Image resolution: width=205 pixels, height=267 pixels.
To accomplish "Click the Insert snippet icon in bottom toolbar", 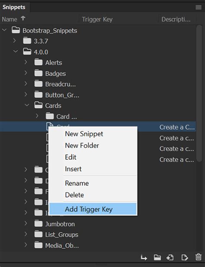I will pyautogui.click(x=144, y=257).
